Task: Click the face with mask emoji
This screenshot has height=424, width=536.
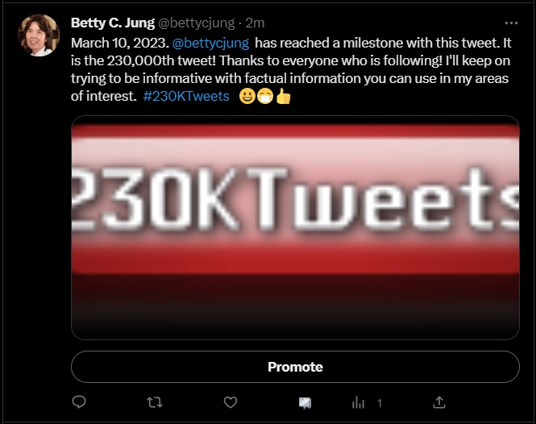Action: tap(265, 97)
